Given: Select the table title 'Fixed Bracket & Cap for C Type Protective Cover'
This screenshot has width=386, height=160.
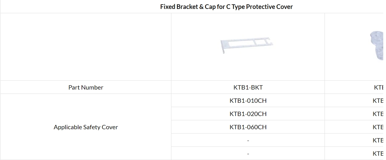Looking at the screenshot, I should click(226, 6).
